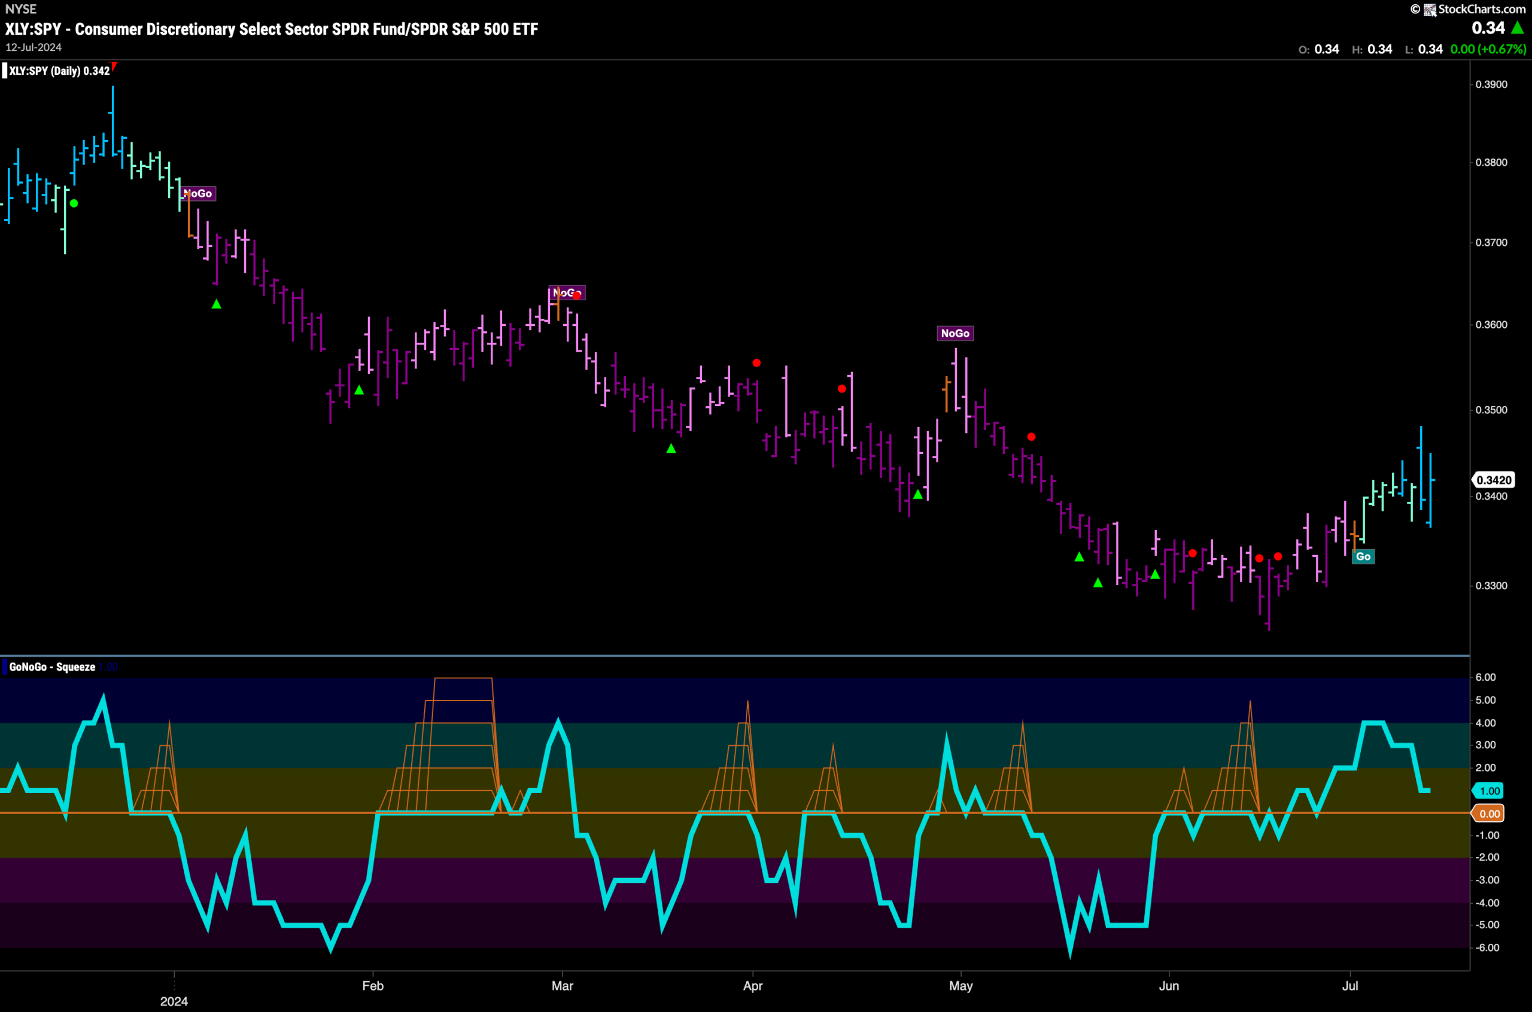Viewport: 1532px width, 1012px height.
Task: Click the green up-triangle under January bars
Action: pyautogui.click(x=216, y=304)
